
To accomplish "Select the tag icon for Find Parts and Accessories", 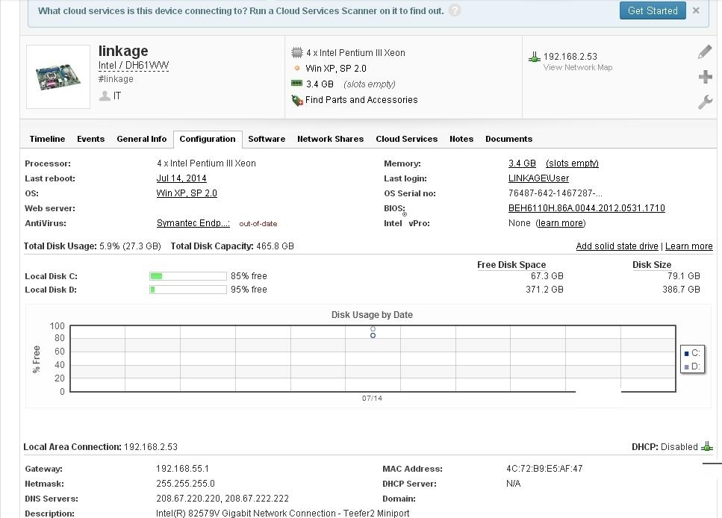I will (295, 99).
